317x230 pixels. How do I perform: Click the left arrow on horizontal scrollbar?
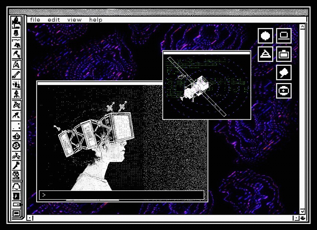[30, 218]
